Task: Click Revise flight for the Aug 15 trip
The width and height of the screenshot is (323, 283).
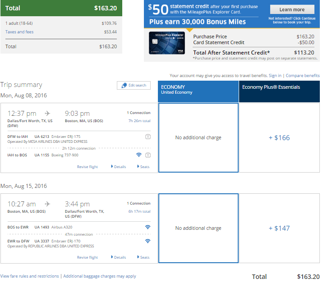Action: (x=88, y=257)
